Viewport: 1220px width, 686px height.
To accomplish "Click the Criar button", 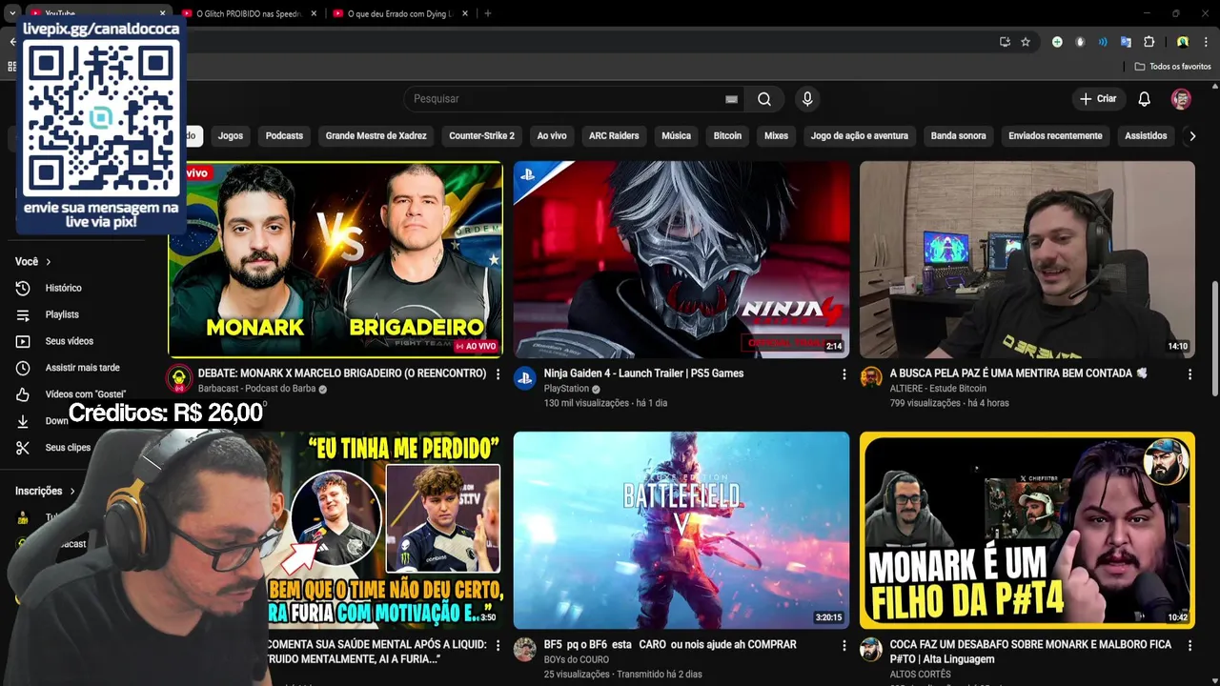I will [x=1098, y=99].
